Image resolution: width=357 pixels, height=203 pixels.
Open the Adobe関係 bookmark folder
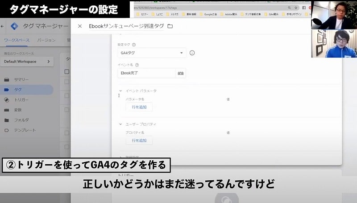[228, 14]
